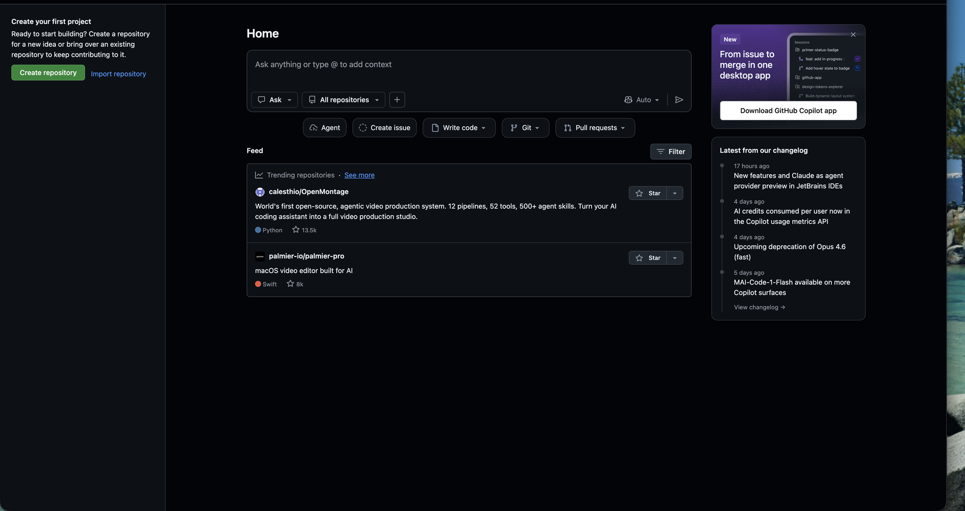Click the Copilot icon beside Auto
This screenshot has width=965, height=511.
[628, 100]
